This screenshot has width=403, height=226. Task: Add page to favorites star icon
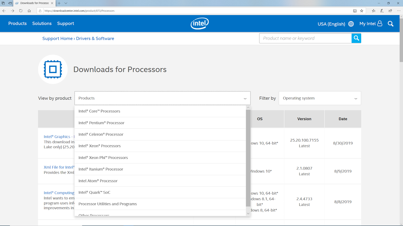(x=362, y=11)
